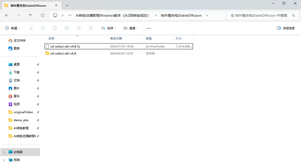The height and width of the screenshot is (167, 301).
Task: Expand chevron after AI转绘动漫教程Windows版本 breadcrumb
Action: pyautogui.click(x=156, y=15)
